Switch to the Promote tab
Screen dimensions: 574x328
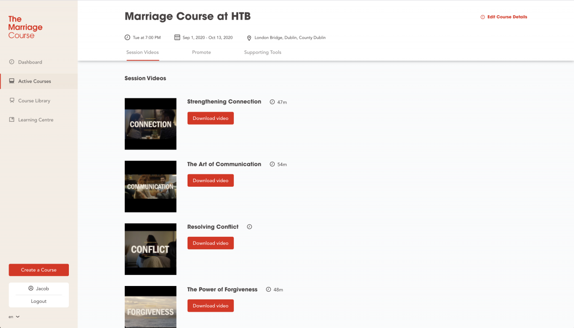pyautogui.click(x=201, y=53)
